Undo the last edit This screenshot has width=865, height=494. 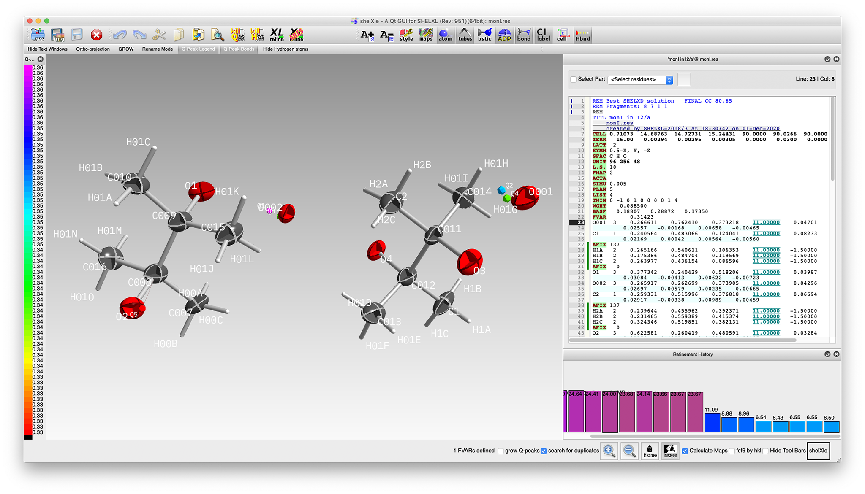[x=120, y=35]
